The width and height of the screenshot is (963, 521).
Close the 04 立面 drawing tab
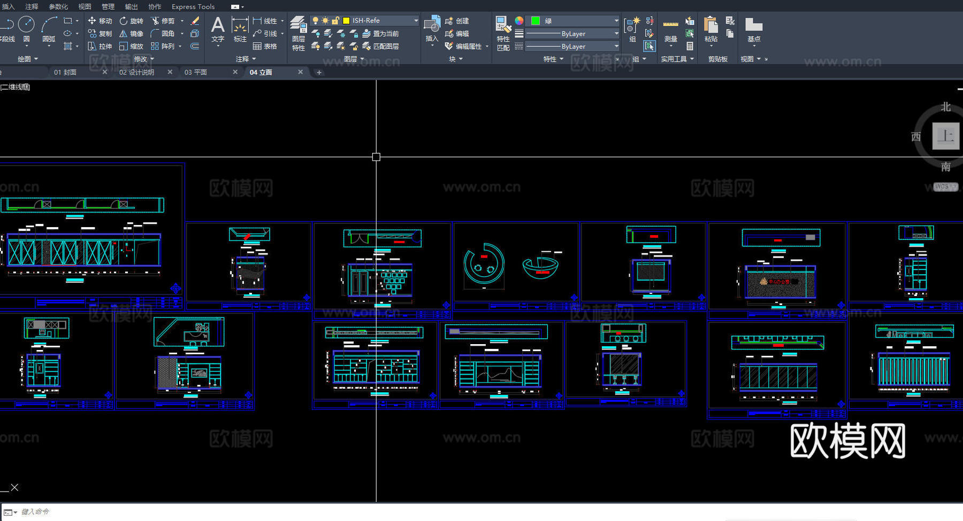click(300, 72)
